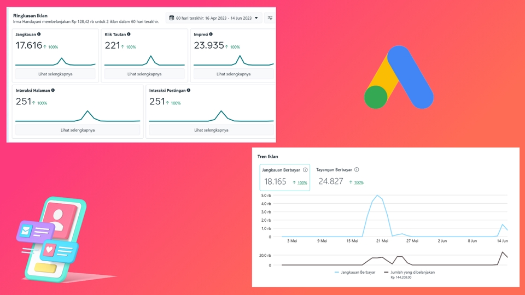Click the 23.935 Impresi value
Image resolution: width=525 pixels, height=295 pixels.
208,45
